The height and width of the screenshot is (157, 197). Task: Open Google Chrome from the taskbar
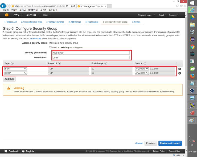192,47
